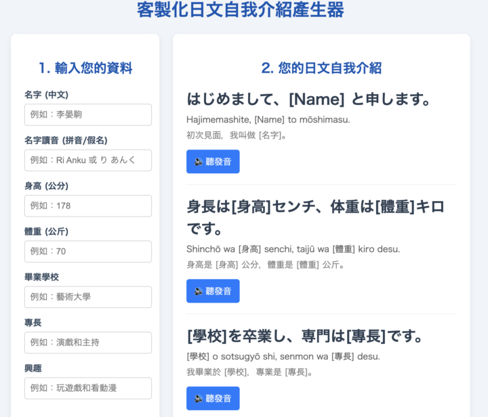Click the 畢業學校 label
This screenshot has height=417, width=488.
coord(42,277)
